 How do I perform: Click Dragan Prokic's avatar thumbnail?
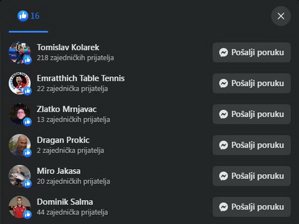(19, 145)
